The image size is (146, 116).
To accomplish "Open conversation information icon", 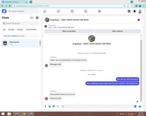I will (139, 20).
